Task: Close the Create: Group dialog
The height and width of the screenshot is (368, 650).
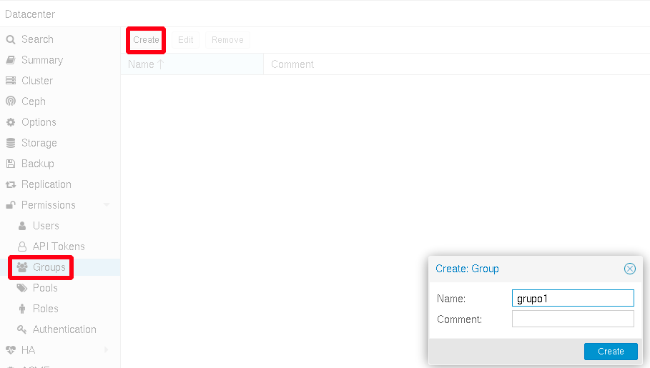Action: [x=630, y=269]
